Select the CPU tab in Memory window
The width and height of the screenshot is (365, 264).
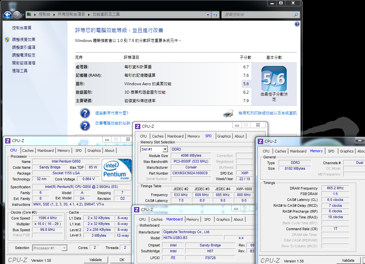(x=266, y=151)
